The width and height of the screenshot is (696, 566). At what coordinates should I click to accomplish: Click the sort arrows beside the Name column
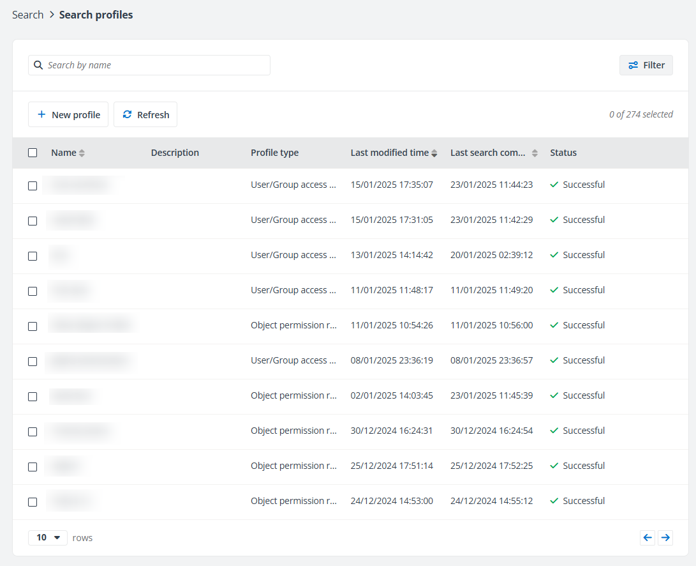[82, 153]
